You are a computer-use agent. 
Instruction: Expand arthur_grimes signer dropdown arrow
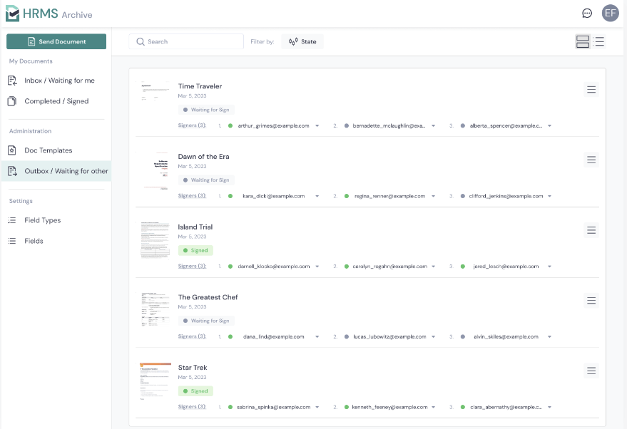coord(317,126)
